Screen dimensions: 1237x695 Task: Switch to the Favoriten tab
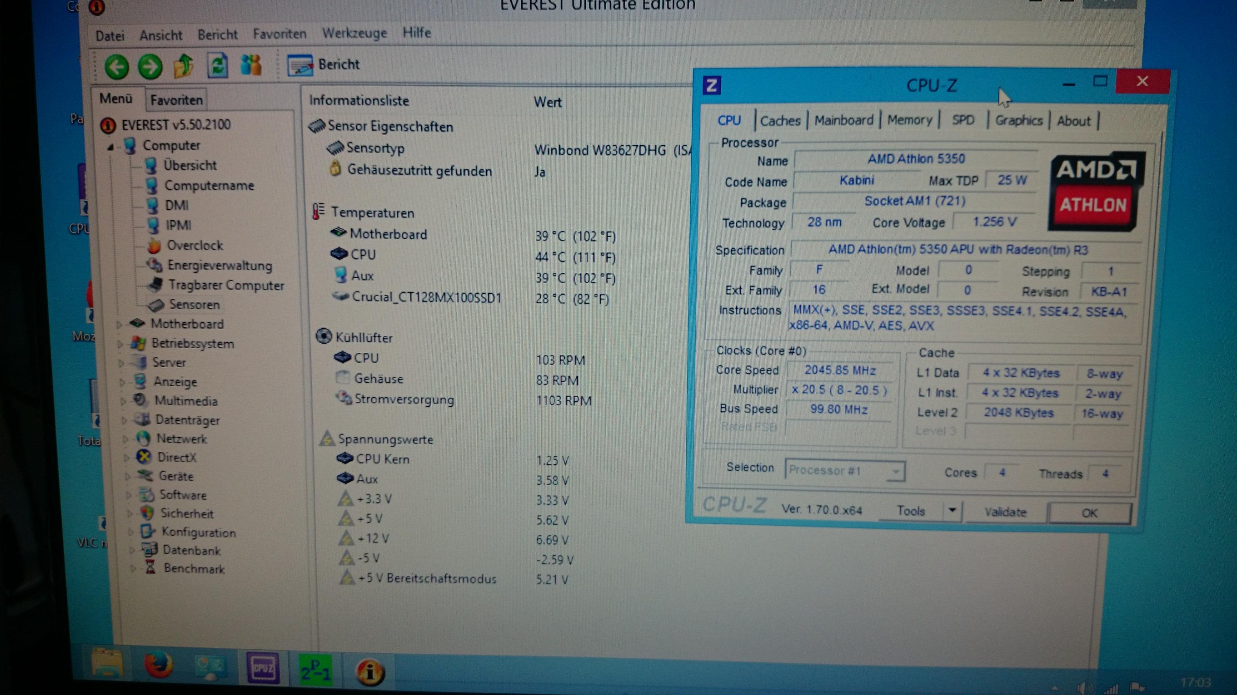click(x=176, y=100)
